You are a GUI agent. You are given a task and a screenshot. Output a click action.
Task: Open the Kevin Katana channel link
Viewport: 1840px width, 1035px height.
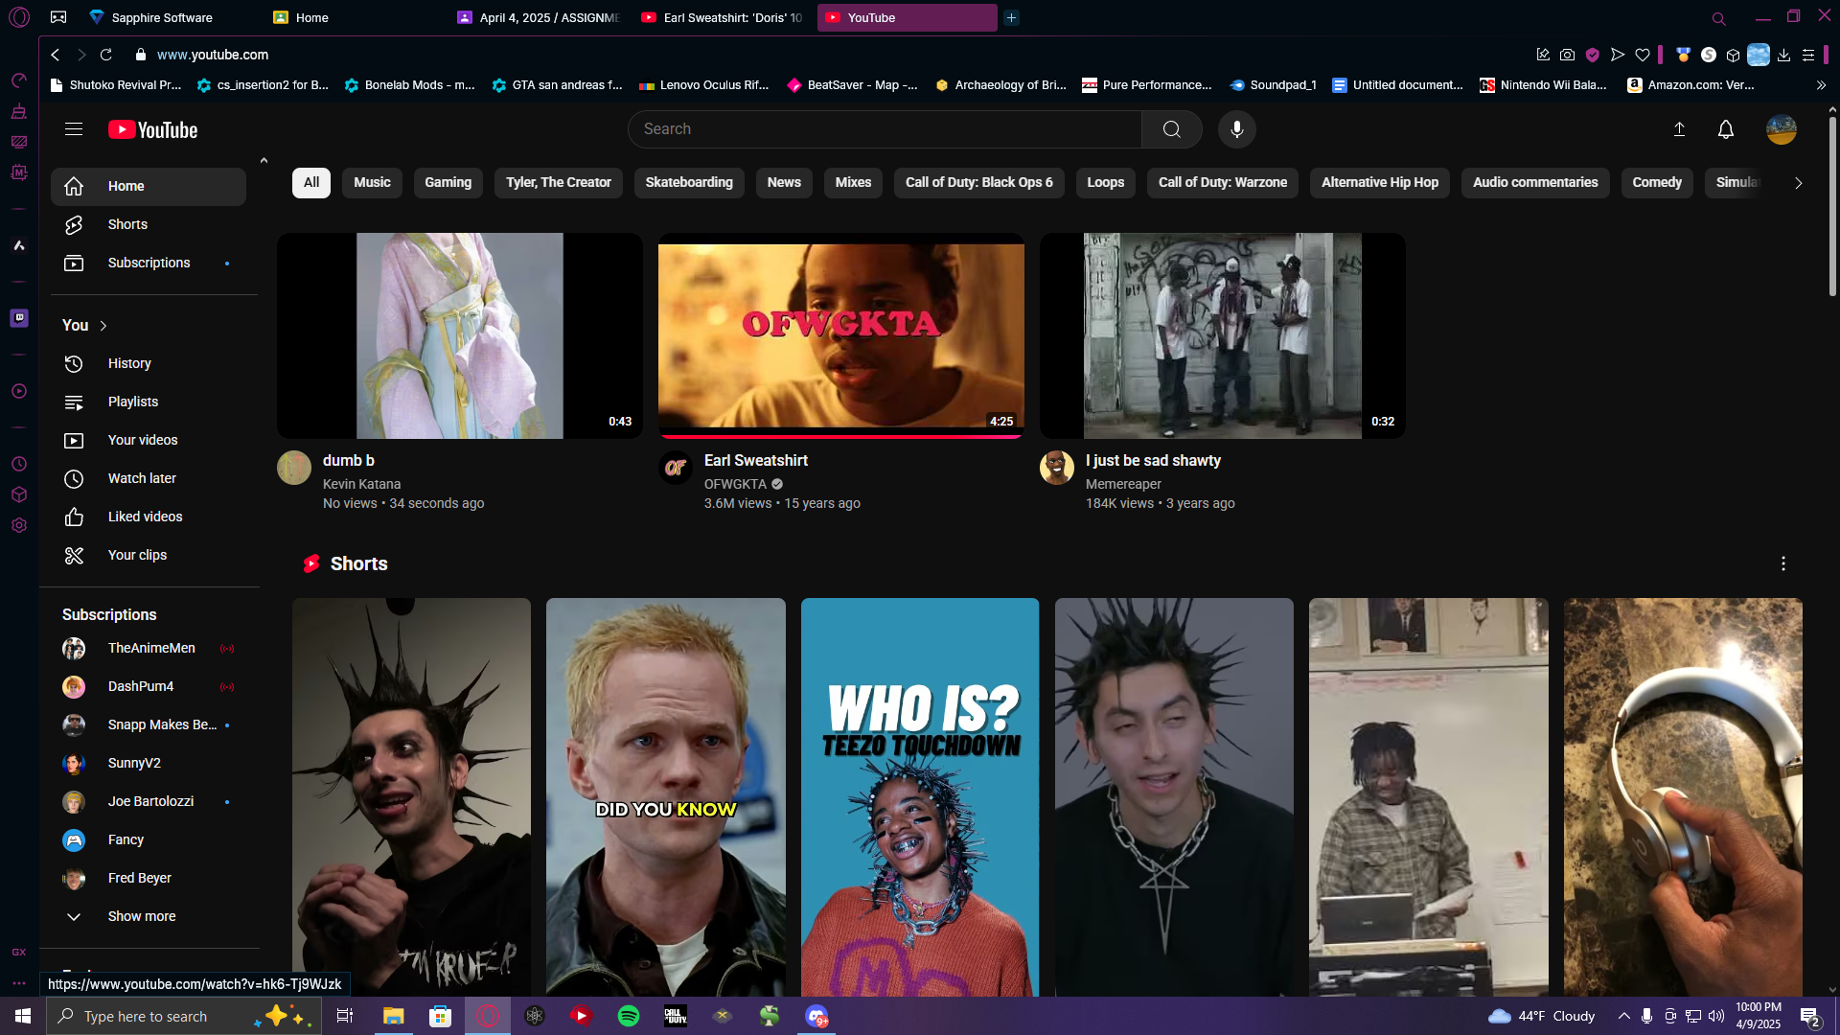[361, 484]
